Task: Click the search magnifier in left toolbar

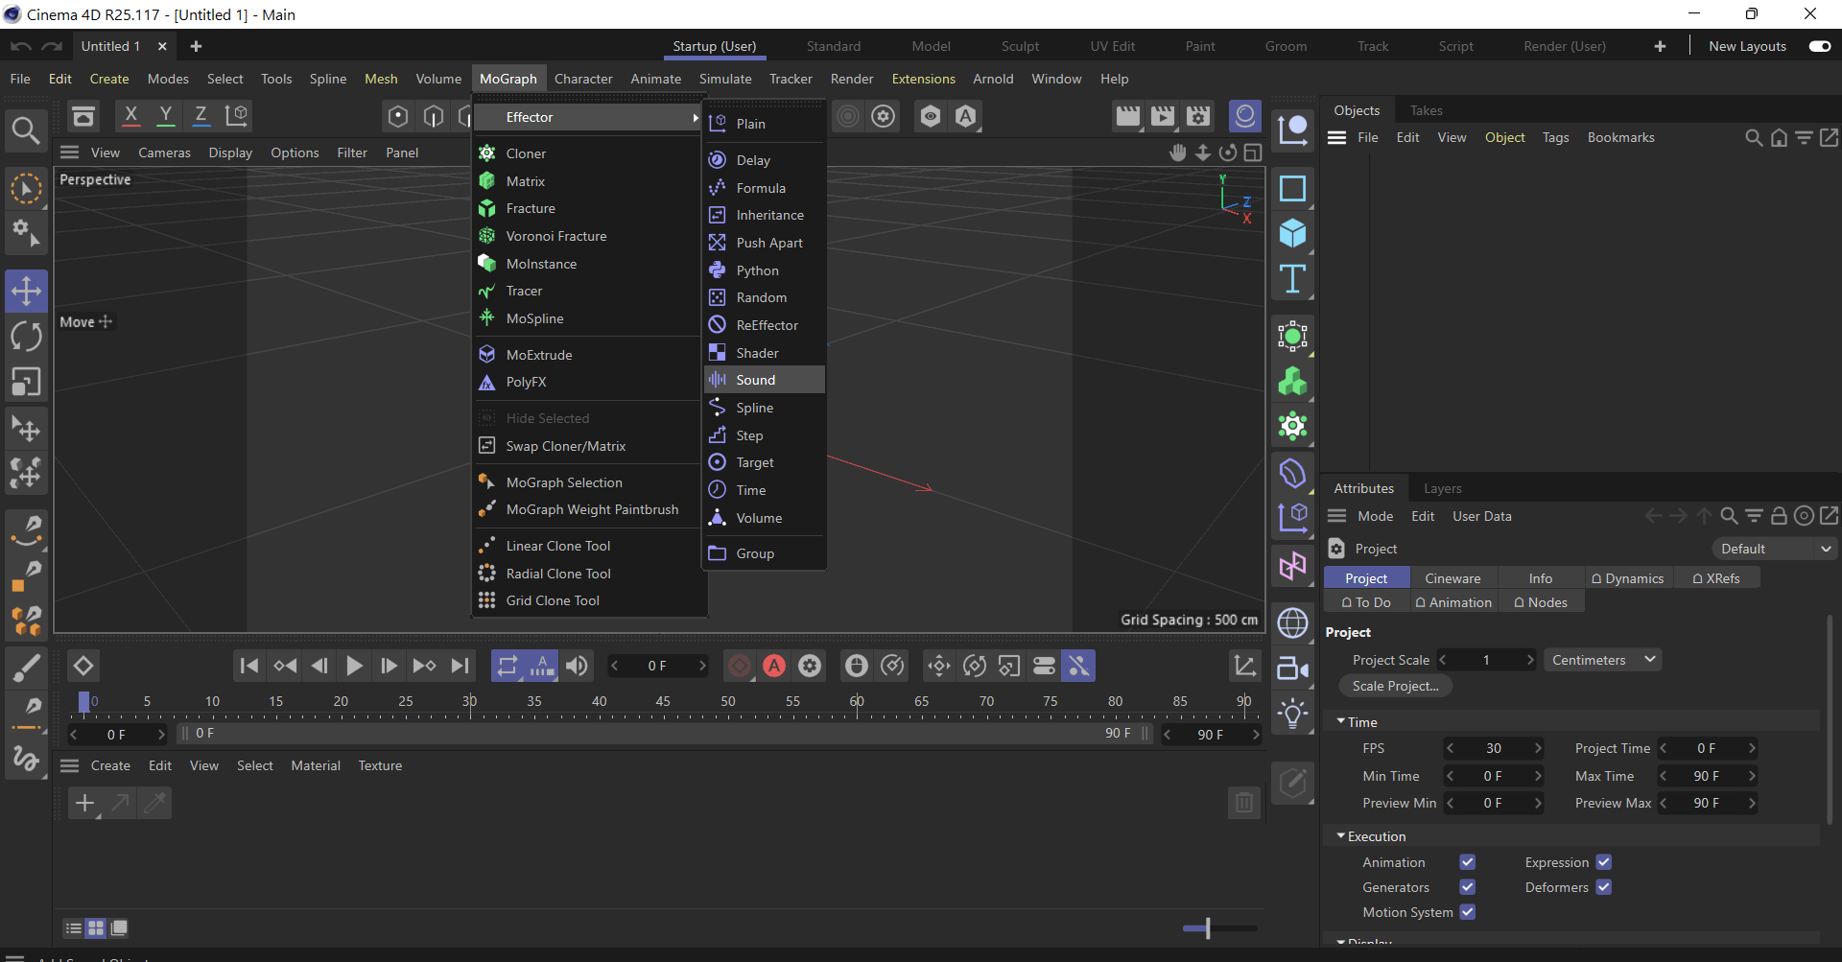Action: click(x=26, y=130)
